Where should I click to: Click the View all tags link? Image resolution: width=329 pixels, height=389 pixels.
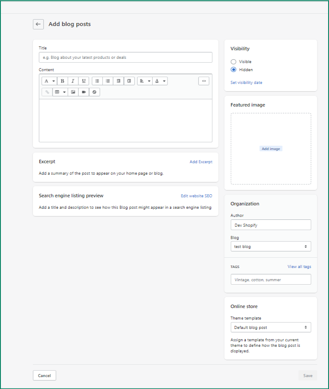coord(299,266)
